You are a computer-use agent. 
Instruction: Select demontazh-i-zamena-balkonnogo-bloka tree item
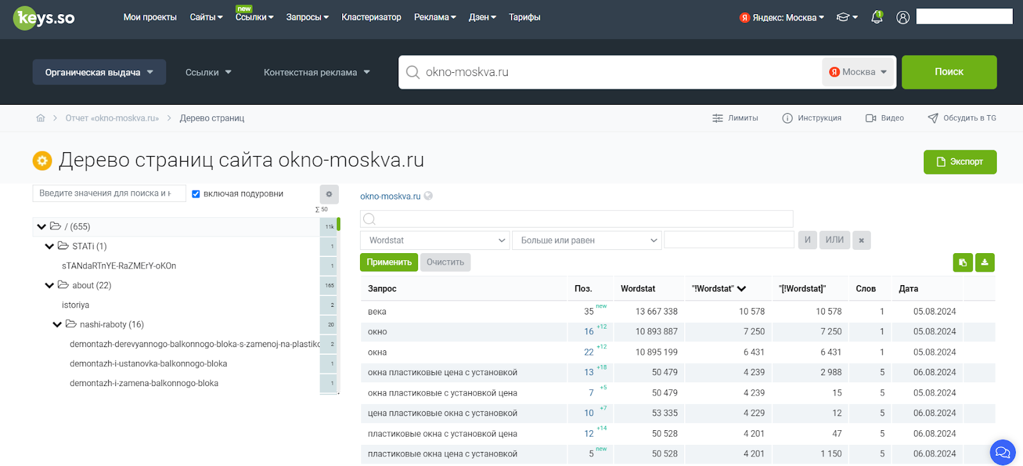tap(144, 384)
